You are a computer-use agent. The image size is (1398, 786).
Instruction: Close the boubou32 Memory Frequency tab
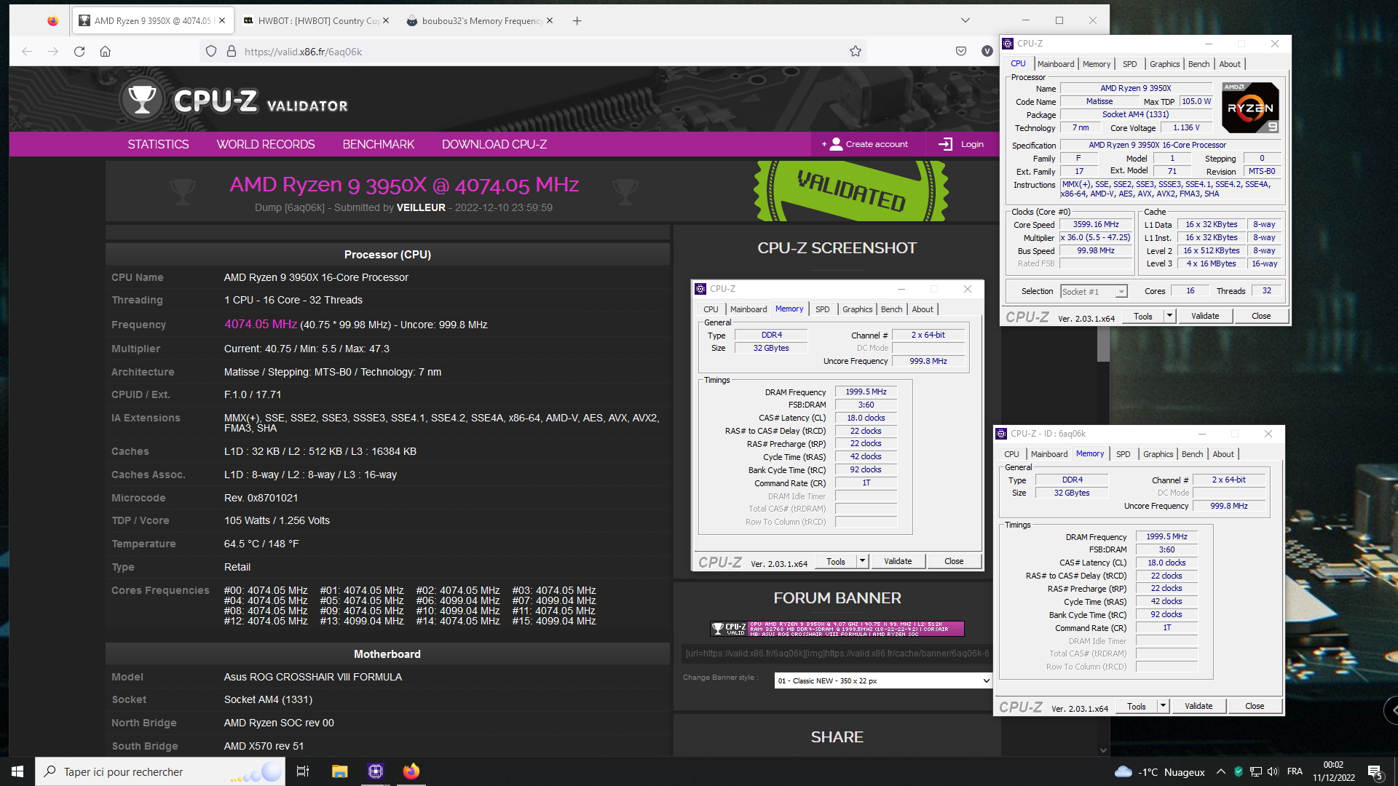550,20
